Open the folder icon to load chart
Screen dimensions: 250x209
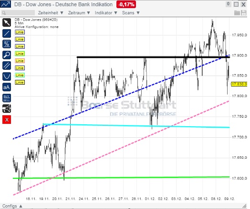237,13
